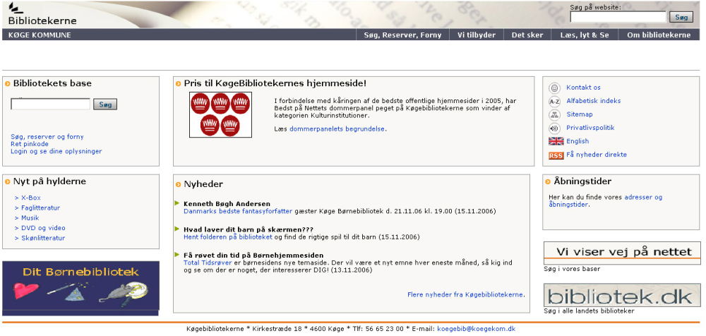Click the A-Z alphabetical index icon
This screenshot has height=336, width=706.
[x=555, y=102]
